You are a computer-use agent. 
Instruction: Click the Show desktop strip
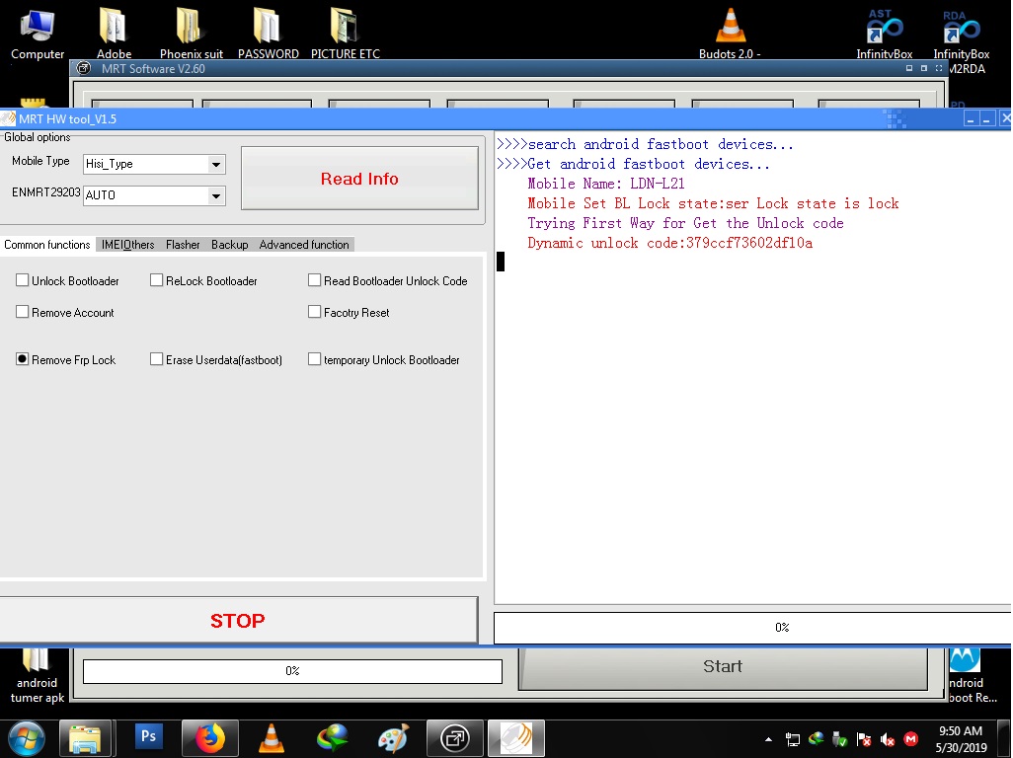(1004, 738)
